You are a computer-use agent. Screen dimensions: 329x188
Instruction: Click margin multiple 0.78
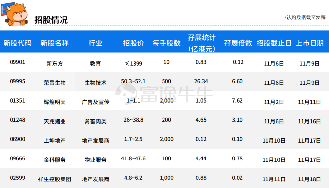(237, 158)
